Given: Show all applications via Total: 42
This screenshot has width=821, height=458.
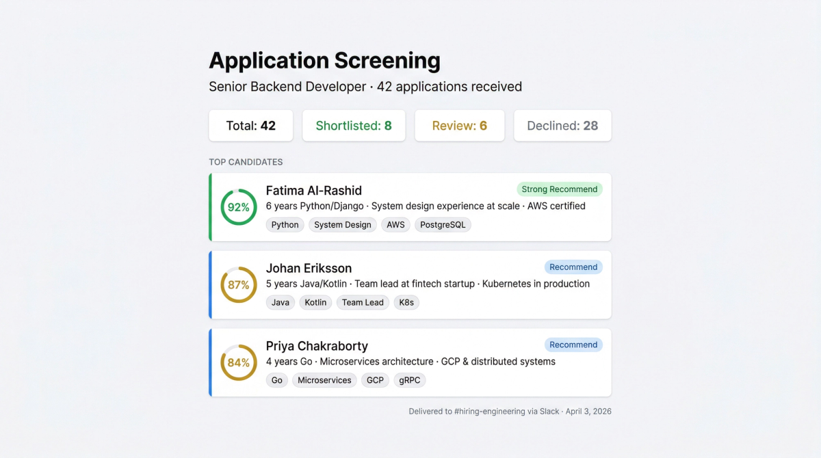Looking at the screenshot, I should [250, 126].
